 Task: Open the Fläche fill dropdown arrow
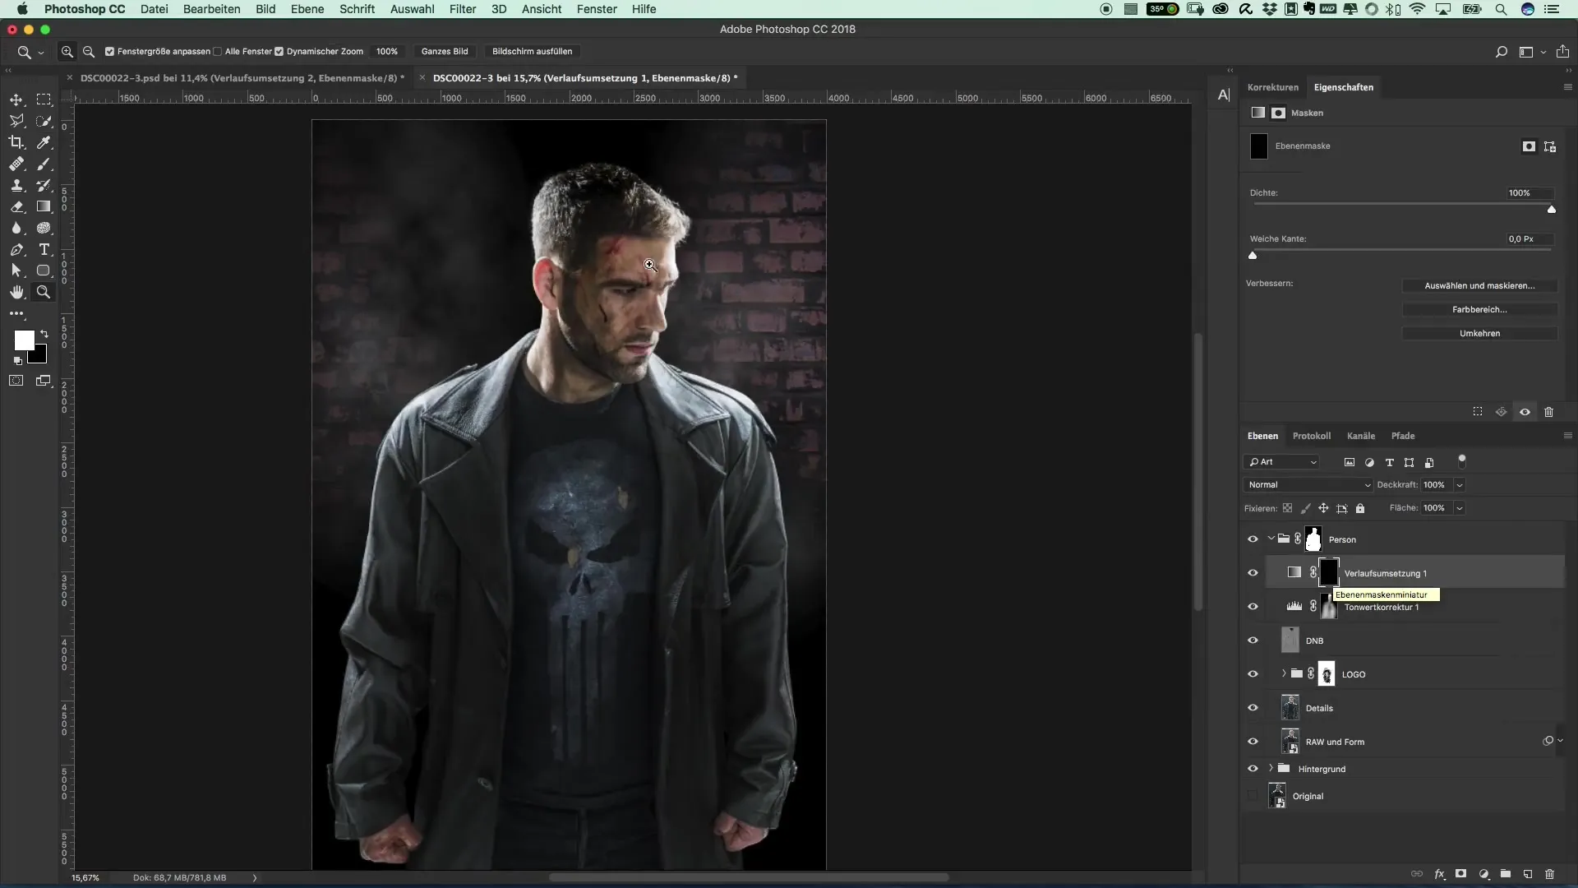(x=1460, y=508)
